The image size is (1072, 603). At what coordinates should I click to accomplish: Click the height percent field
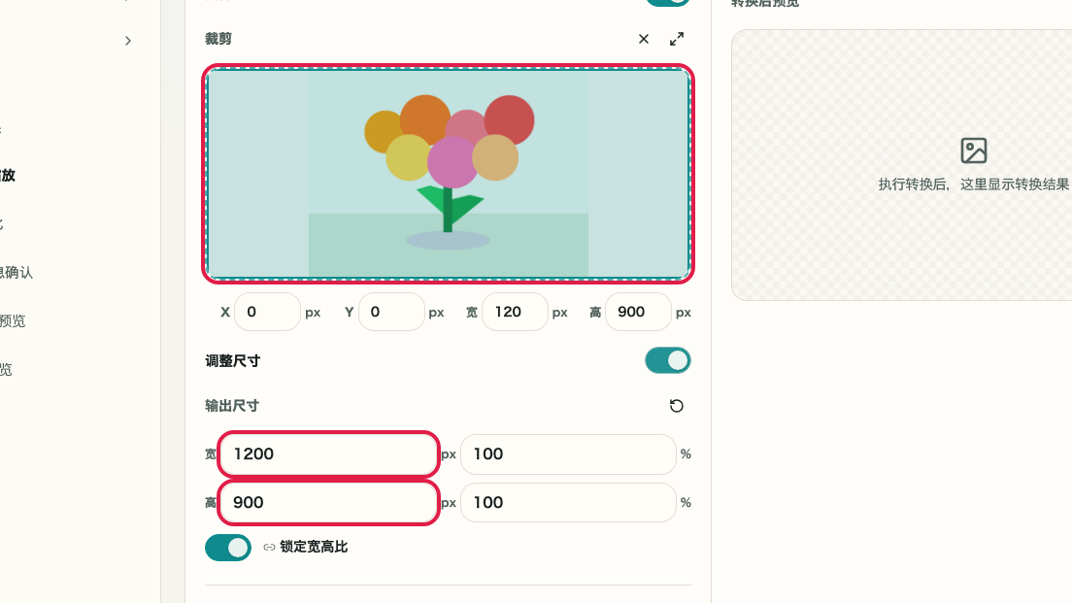point(568,503)
